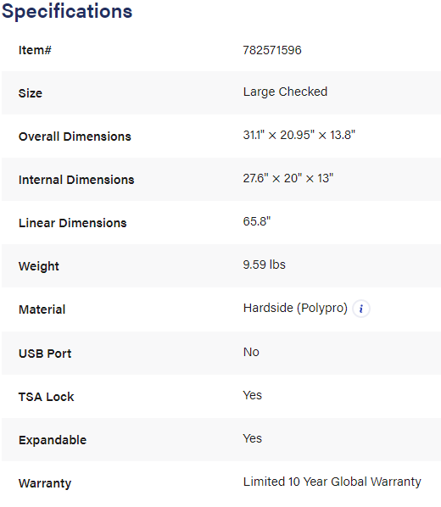
Task: Click the 65.8" linear dimension value
Action: 257,221
